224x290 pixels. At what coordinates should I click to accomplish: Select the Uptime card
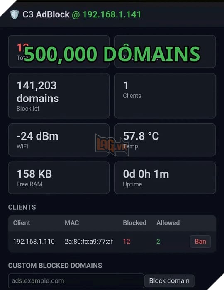(x=165, y=178)
